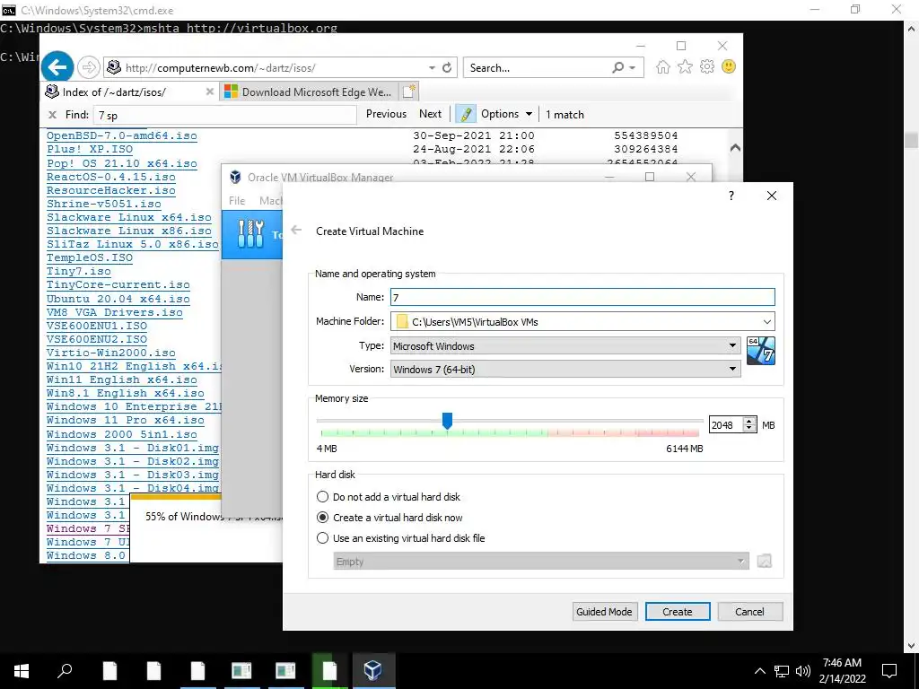Open 'Windows 11 Pro x64.iso' link

(126, 420)
